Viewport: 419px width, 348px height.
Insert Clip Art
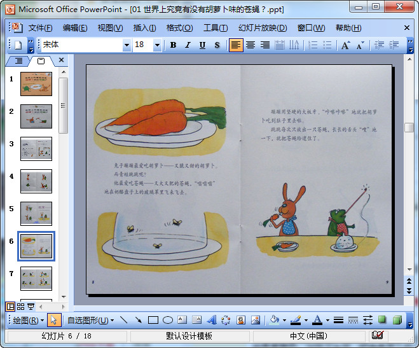241,320
